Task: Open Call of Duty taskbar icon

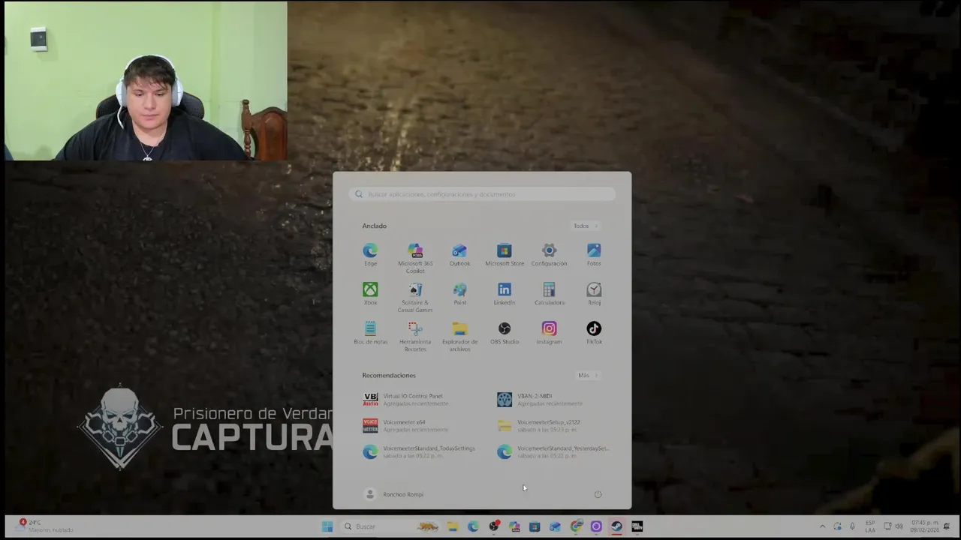Action: (637, 526)
